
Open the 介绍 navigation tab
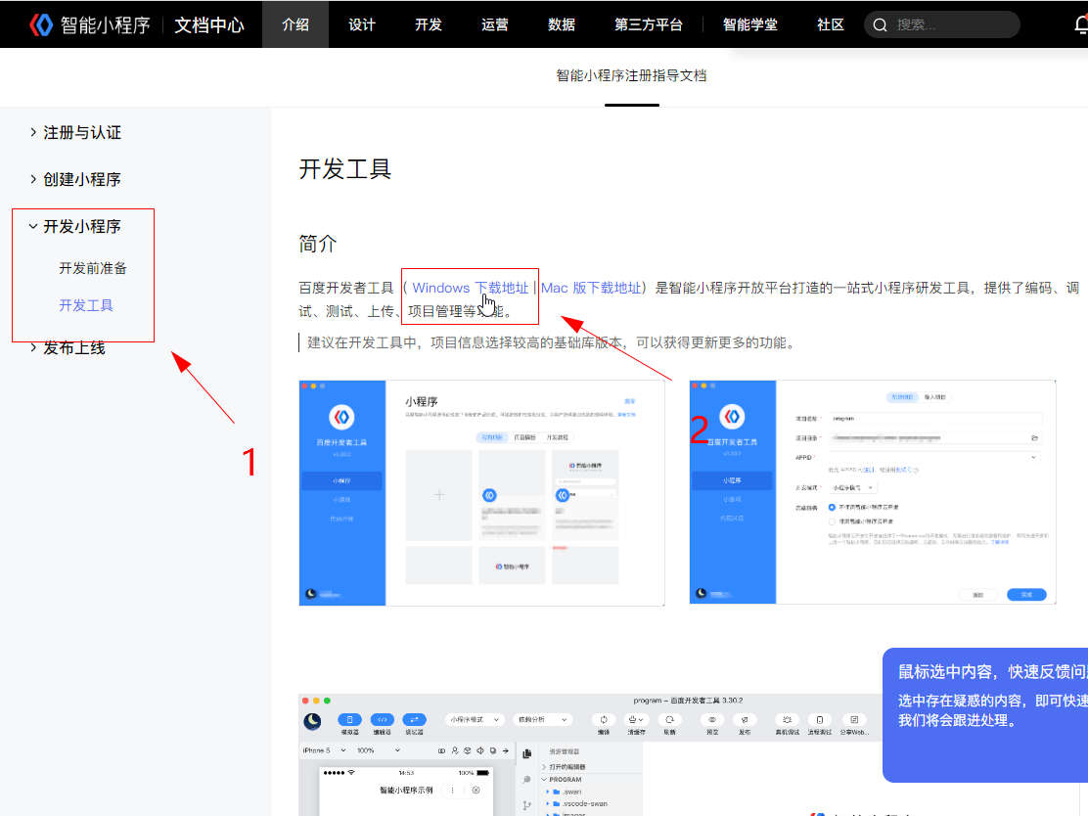[x=295, y=24]
